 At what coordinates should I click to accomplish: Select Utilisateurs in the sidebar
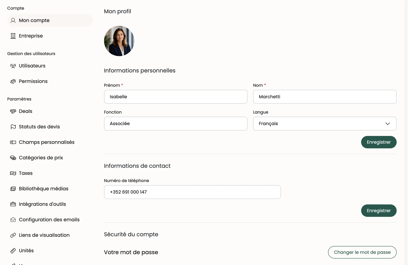50,66
